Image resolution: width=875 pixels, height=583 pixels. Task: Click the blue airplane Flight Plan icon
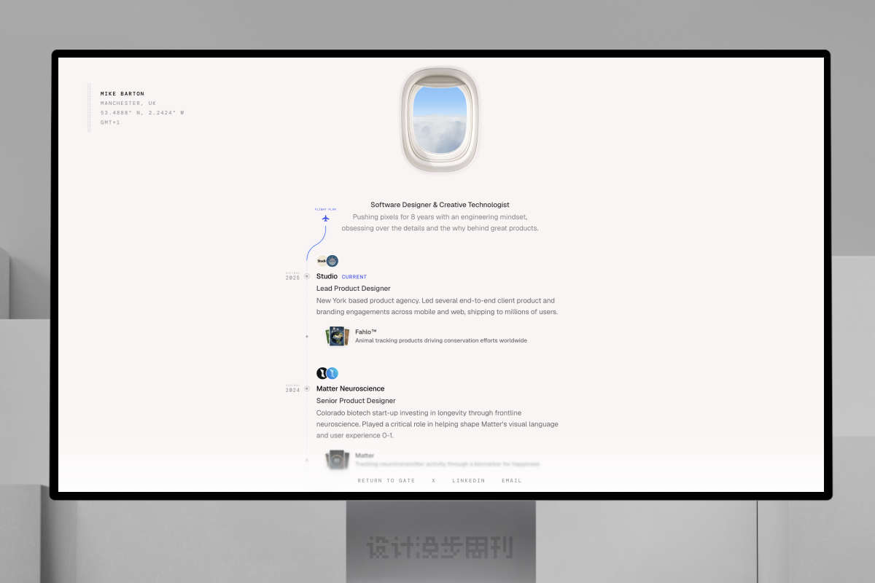point(326,218)
